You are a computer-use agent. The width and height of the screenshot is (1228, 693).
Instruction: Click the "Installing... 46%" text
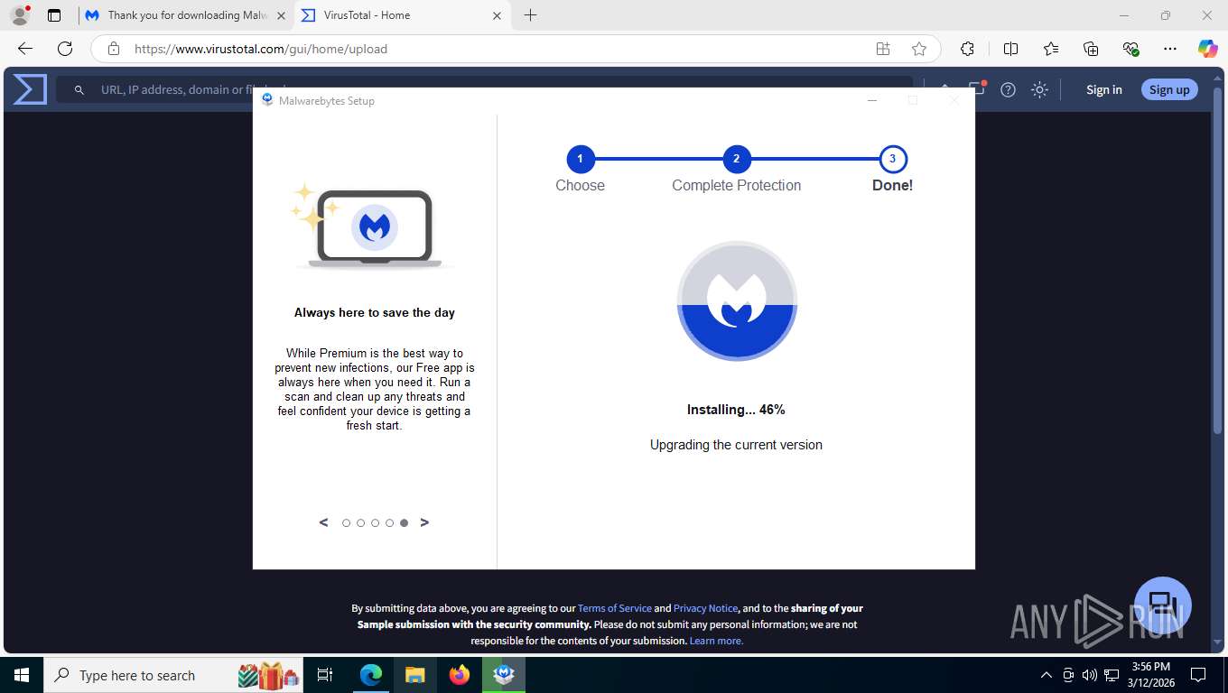click(x=736, y=410)
